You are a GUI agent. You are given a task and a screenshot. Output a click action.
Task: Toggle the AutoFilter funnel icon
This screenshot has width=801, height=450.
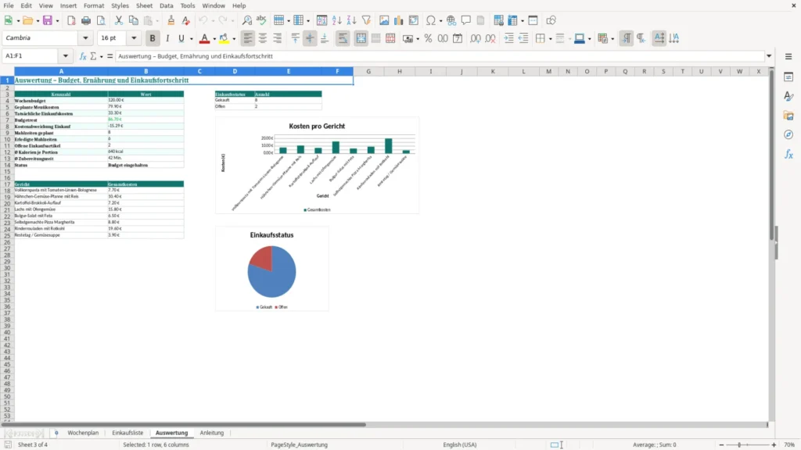(x=366, y=20)
